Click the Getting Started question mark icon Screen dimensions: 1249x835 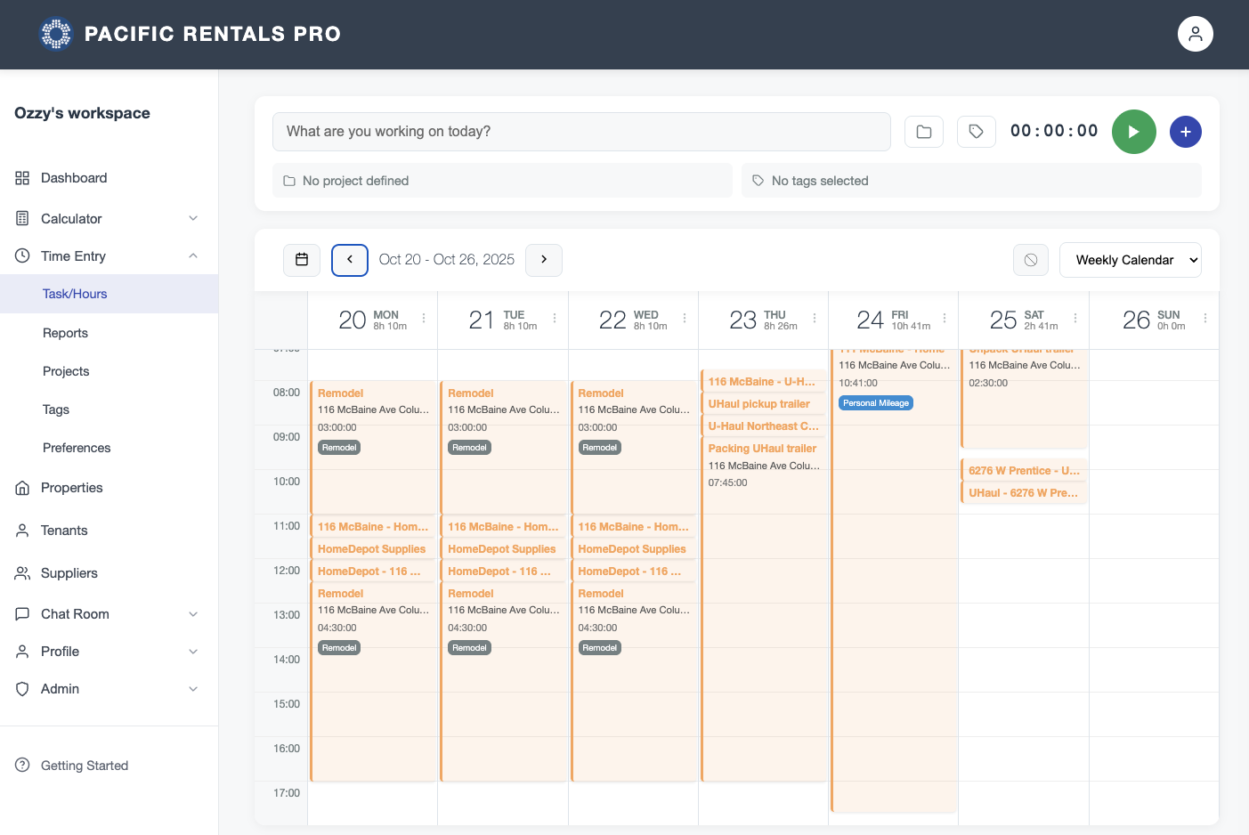(20, 766)
